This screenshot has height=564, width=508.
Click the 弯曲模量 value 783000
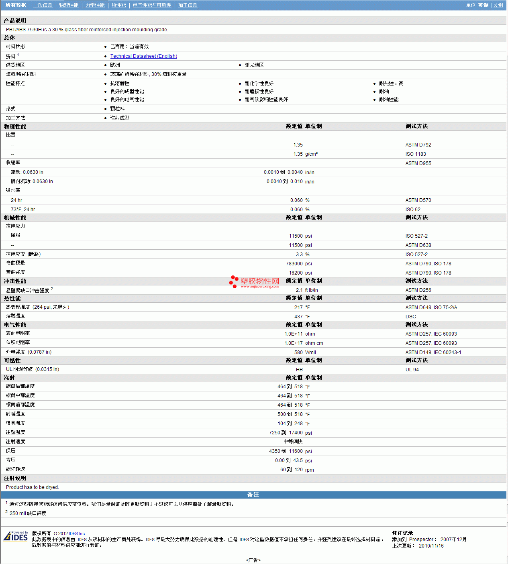coord(294,264)
